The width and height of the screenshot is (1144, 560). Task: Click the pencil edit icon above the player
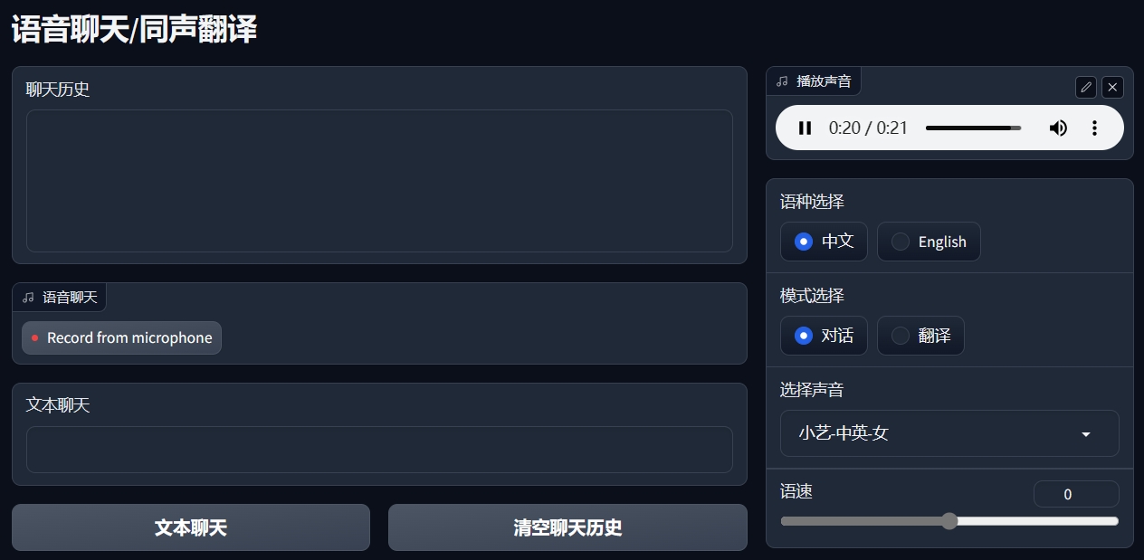[1085, 87]
